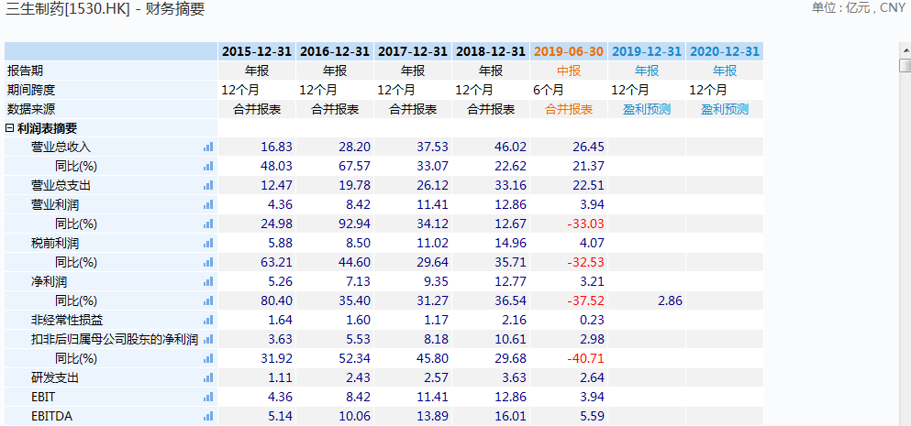Open chart icon for 研发支出 row

pos(208,377)
